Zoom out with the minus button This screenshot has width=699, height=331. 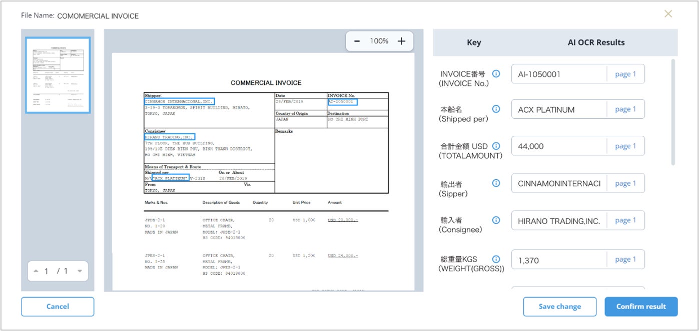(x=357, y=41)
